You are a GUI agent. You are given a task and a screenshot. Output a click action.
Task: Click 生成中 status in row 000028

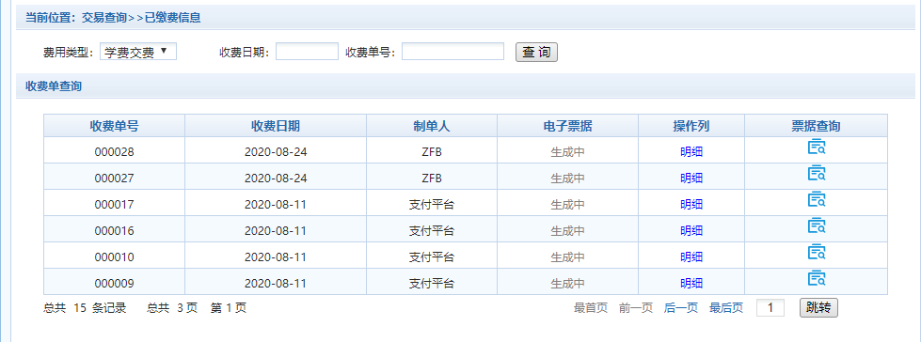pyautogui.click(x=567, y=152)
